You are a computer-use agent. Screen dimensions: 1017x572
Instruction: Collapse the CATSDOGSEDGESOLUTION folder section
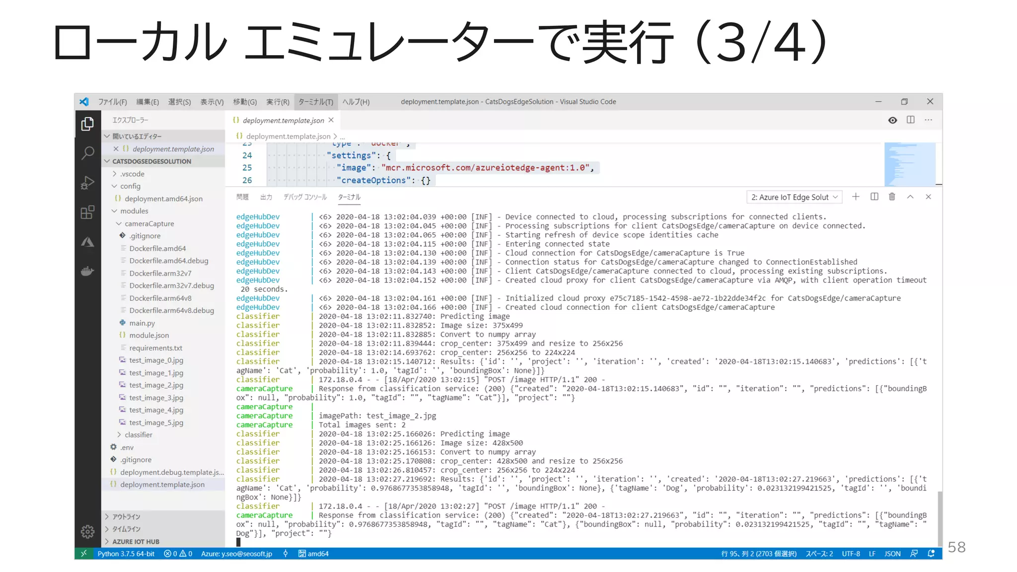click(163, 161)
